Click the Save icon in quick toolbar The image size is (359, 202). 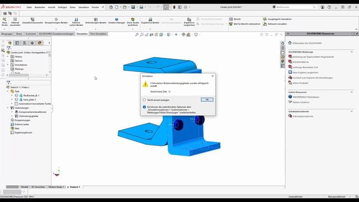[133, 7]
